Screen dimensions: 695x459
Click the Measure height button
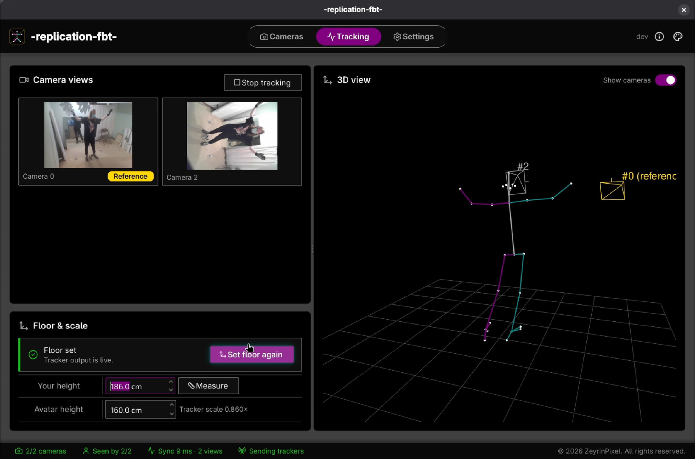click(208, 386)
